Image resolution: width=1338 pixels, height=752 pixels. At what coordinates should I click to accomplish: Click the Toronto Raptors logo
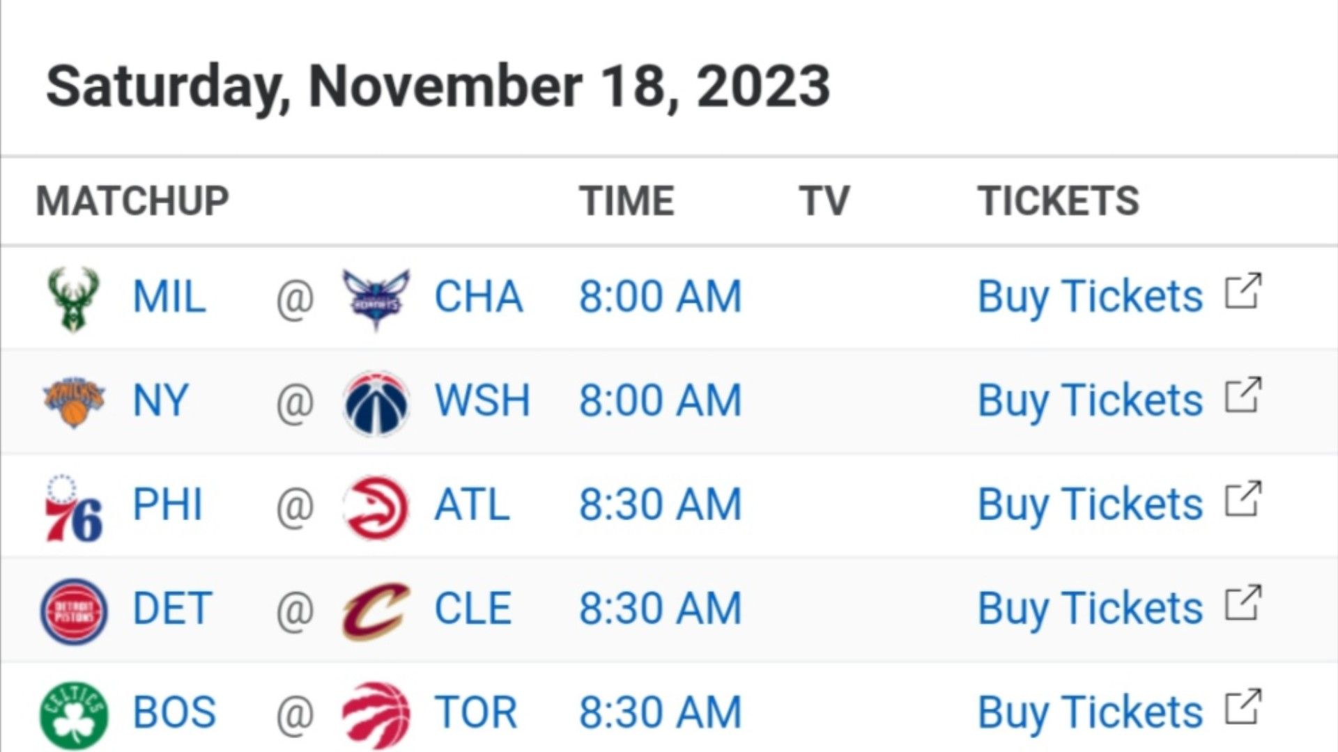coord(376,715)
